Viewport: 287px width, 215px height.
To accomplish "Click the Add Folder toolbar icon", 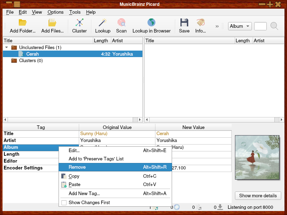I will click(22, 23).
